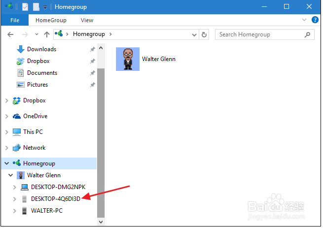Click the Homegroup icon in title bar
Image resolution: width=323 pixels, height=228 pixels.
pyautogui.click(x=9, y=6)
